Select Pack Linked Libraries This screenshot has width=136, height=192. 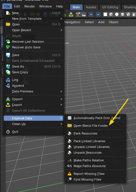95,141
